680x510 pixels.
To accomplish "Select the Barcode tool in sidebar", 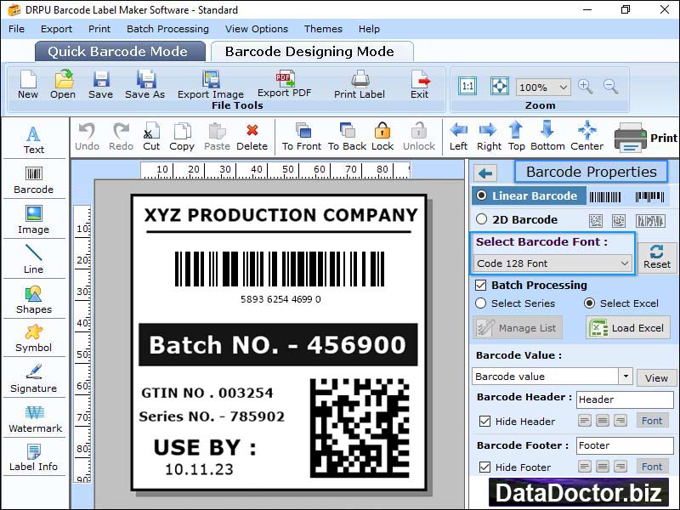I will click(x=33, y=177).
